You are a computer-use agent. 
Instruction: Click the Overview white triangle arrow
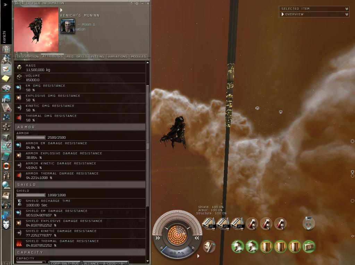[x=282, y=14]
